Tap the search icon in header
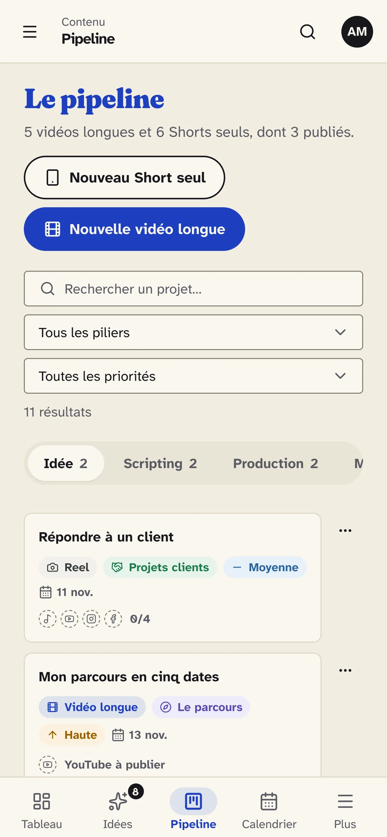The width and height of the screenshot is (387, 837). pos(308,32)
